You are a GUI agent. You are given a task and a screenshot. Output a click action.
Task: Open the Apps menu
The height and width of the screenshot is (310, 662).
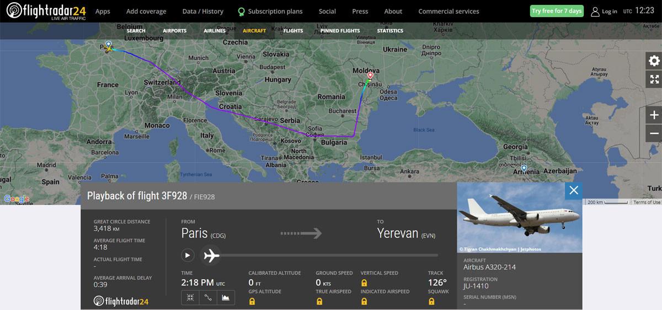tap(103, 11)
